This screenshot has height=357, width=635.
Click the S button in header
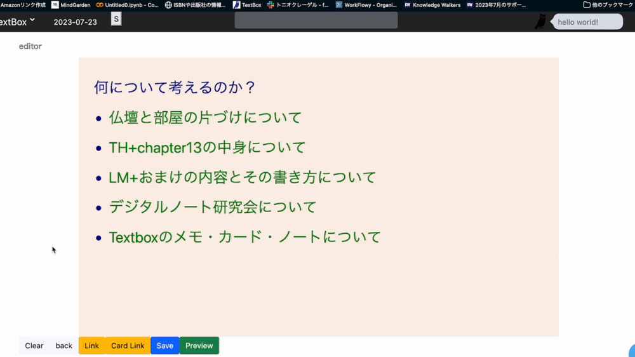[x=116, y=19]
